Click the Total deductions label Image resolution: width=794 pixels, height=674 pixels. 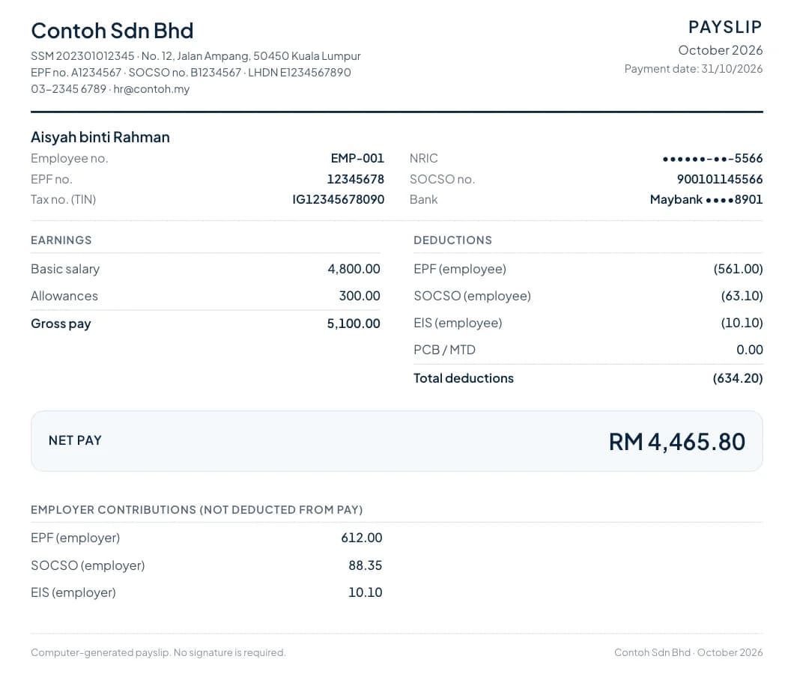tap(464, 378)
